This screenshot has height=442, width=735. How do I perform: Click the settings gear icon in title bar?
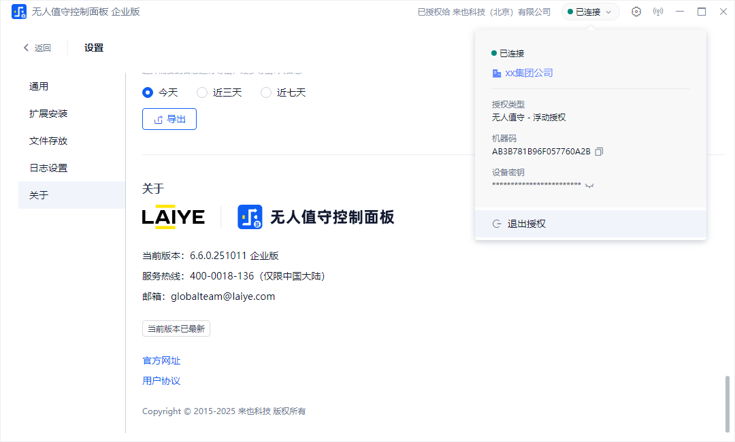point(636,12)
